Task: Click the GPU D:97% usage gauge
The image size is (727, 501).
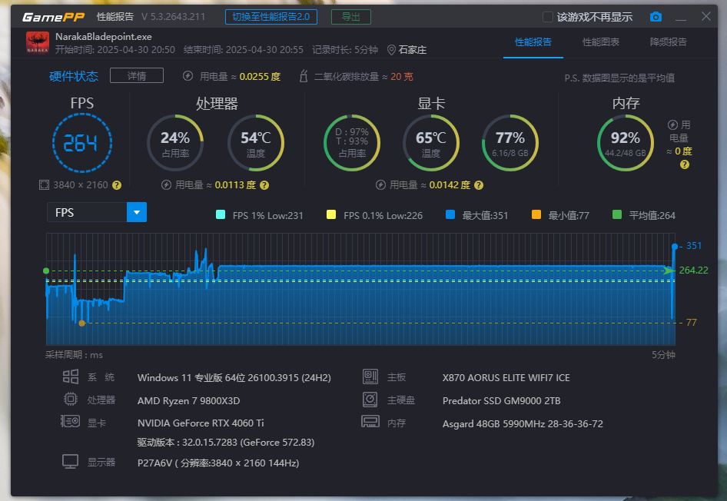Action: (x=352, y=143)
